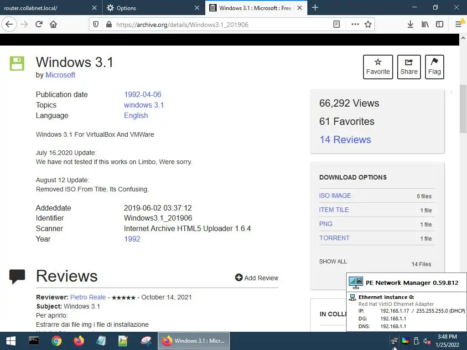Click the muted volume tray icon

coord(427,341)
